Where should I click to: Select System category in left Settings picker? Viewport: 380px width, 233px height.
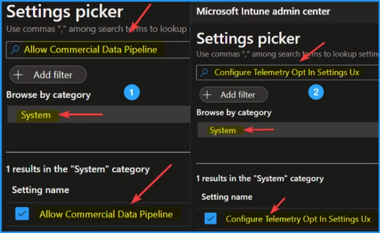tap(99, 115)
